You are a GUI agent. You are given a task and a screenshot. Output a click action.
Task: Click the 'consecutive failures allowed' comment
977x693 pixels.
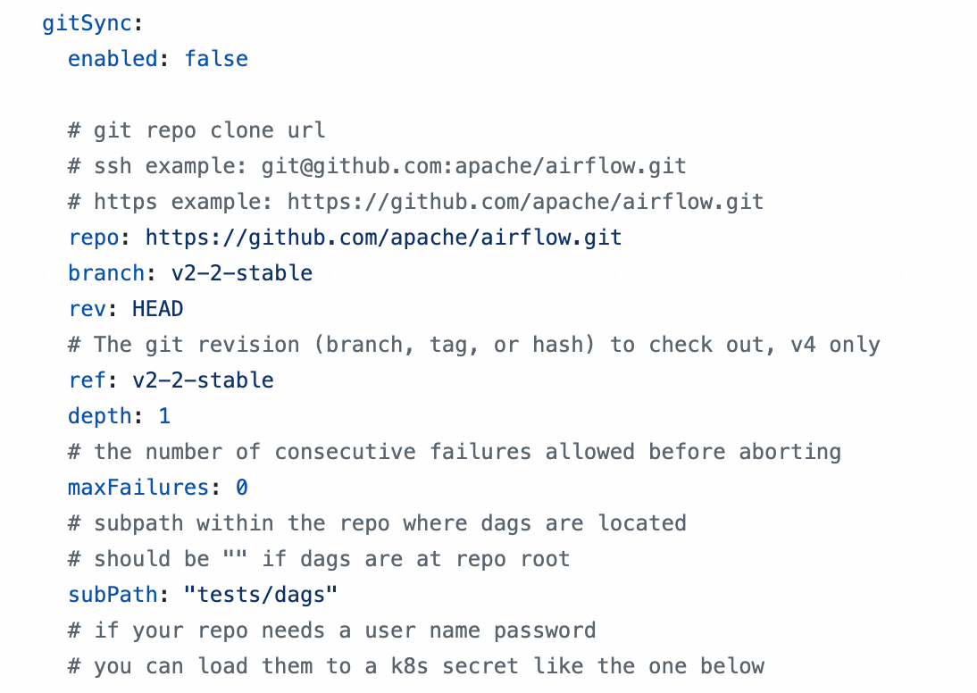(454, 452)
